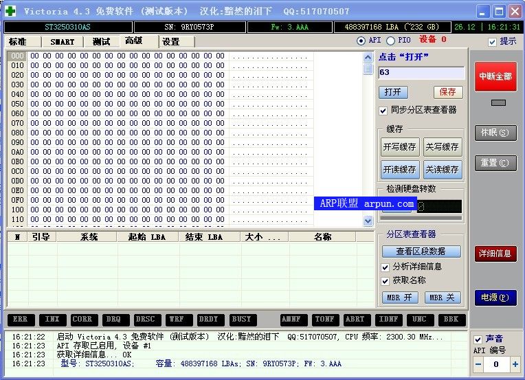Click the 详细信息 details button
Image resolution: width=525 pixels, height=380 pixels.
pos(495,254)
